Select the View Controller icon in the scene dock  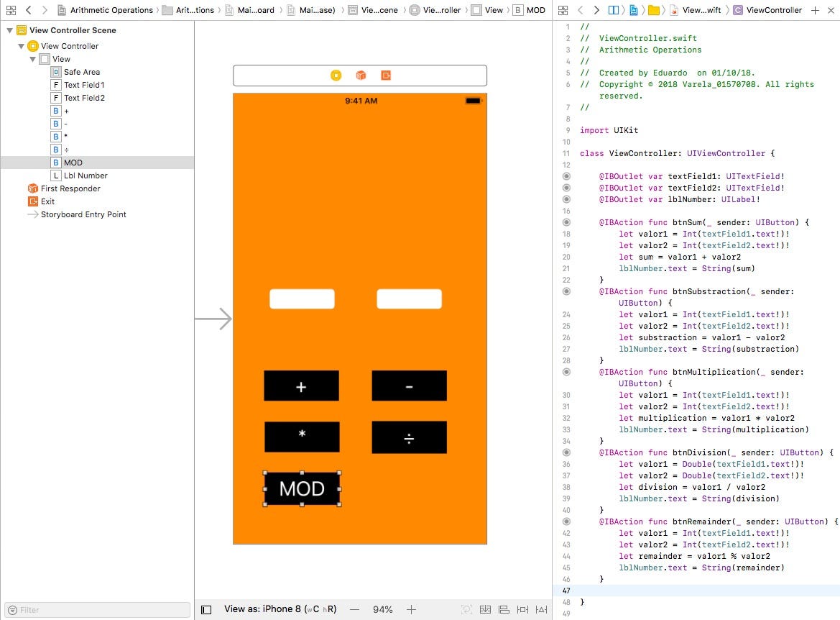(33, 45)
